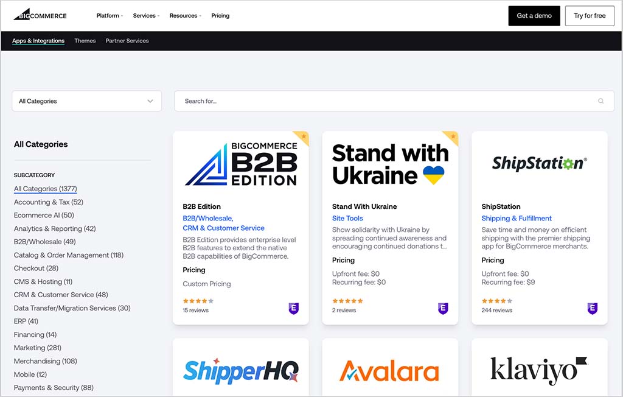Filter by Checkout (28)
Image resolution: width=623 pixels, height=397 pixels.
coord(36,268)
